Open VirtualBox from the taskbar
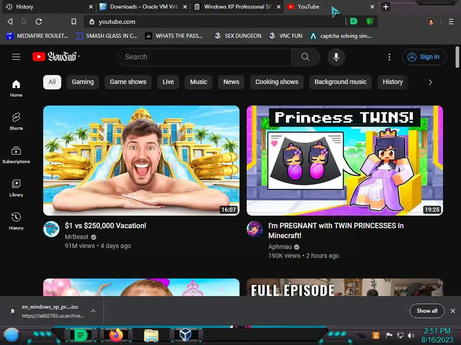The width and height of the screenshot is (461, 345). pyautogui.click(x=185, y=335)
